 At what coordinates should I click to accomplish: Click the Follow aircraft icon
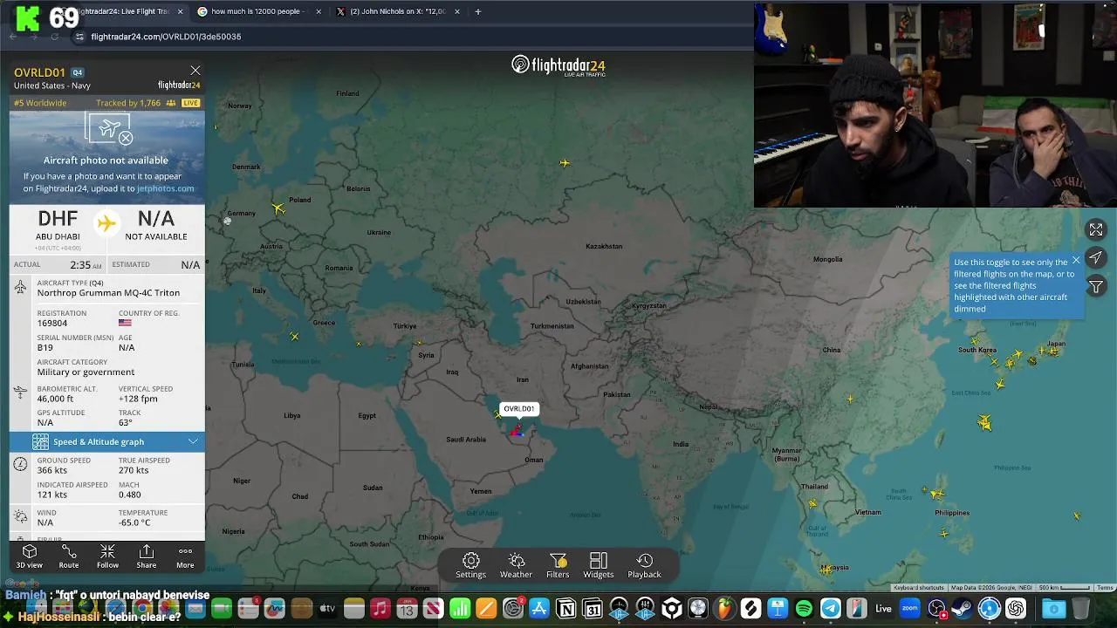(107, 556)
